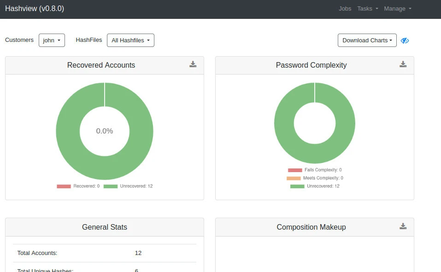
Task: Open the Download Charts dropdown
Action: (x=367, y=41)
